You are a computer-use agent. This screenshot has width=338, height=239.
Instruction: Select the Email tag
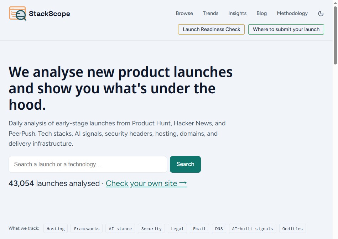click(x=199, y=228)
